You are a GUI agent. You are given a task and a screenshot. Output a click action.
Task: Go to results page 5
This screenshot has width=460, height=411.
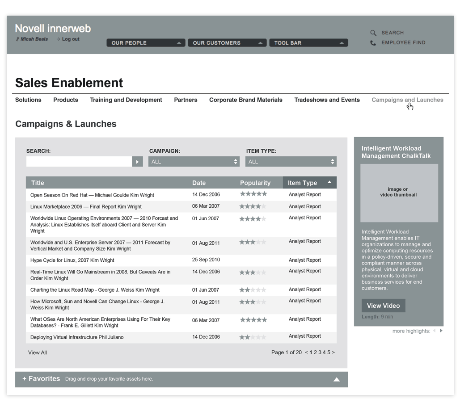pyautogui.click(x=329, y=352)
